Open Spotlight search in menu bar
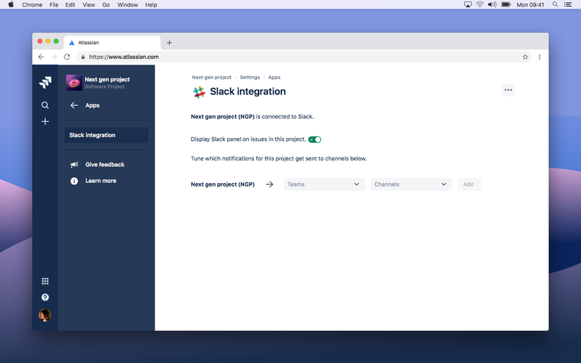The height and width of the screenshot is (363, 581). tap(555, 4)
